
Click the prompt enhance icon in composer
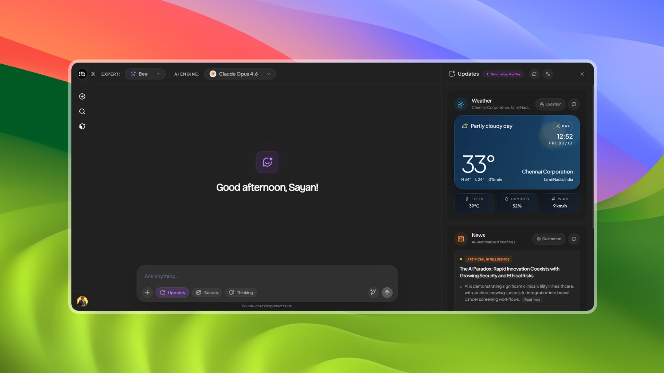click(373, 292)
